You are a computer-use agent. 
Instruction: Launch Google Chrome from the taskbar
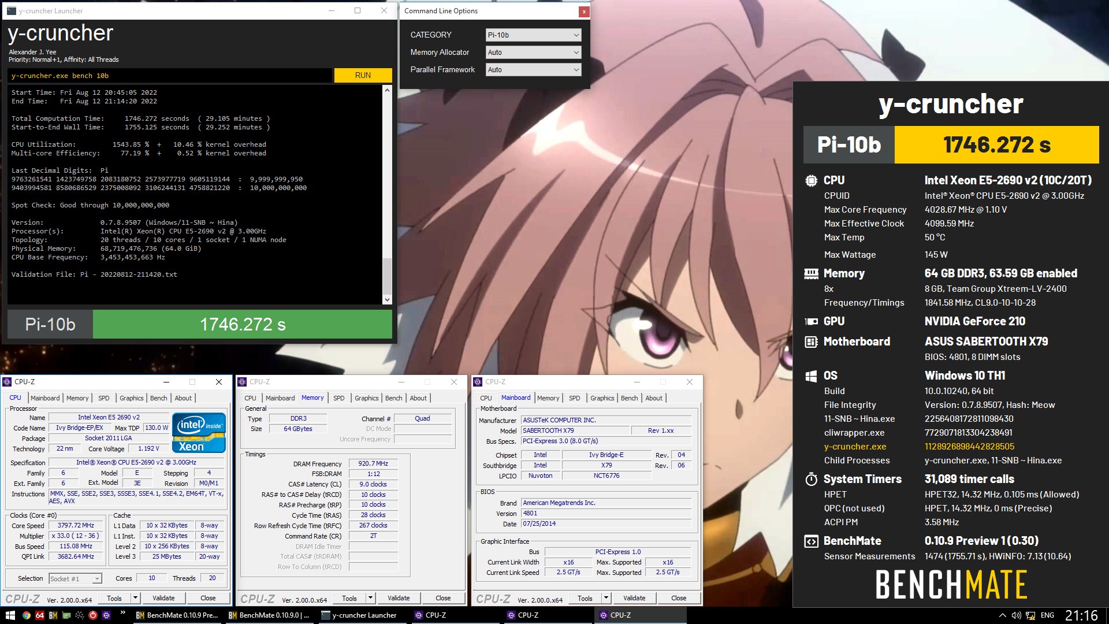pos(27,615)
